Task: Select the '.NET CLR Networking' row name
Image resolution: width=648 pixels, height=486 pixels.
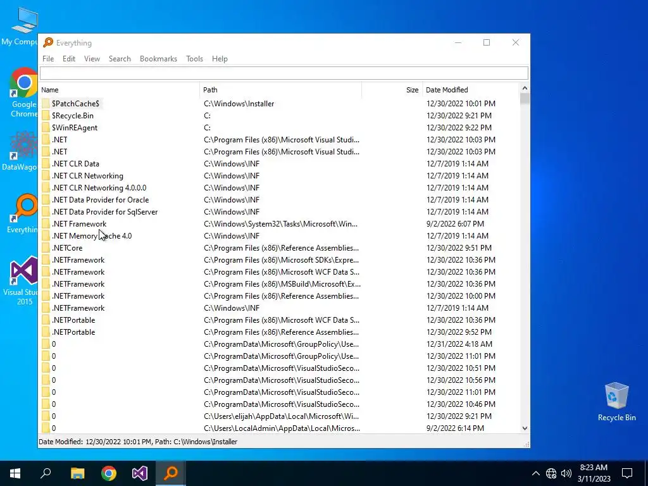Action: (87, 176)
